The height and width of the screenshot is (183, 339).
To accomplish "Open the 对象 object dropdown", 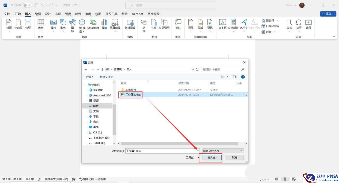I will pos(275,32).
